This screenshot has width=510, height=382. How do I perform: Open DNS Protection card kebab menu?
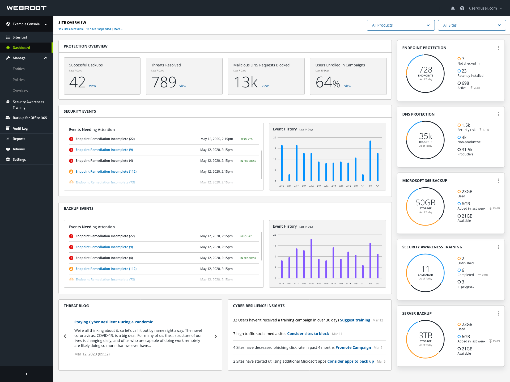tap(498, 114)
